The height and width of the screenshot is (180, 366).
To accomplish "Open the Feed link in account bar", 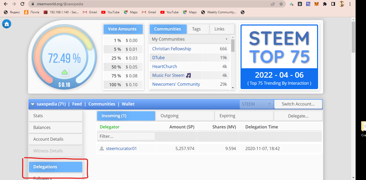I will 77,104.
